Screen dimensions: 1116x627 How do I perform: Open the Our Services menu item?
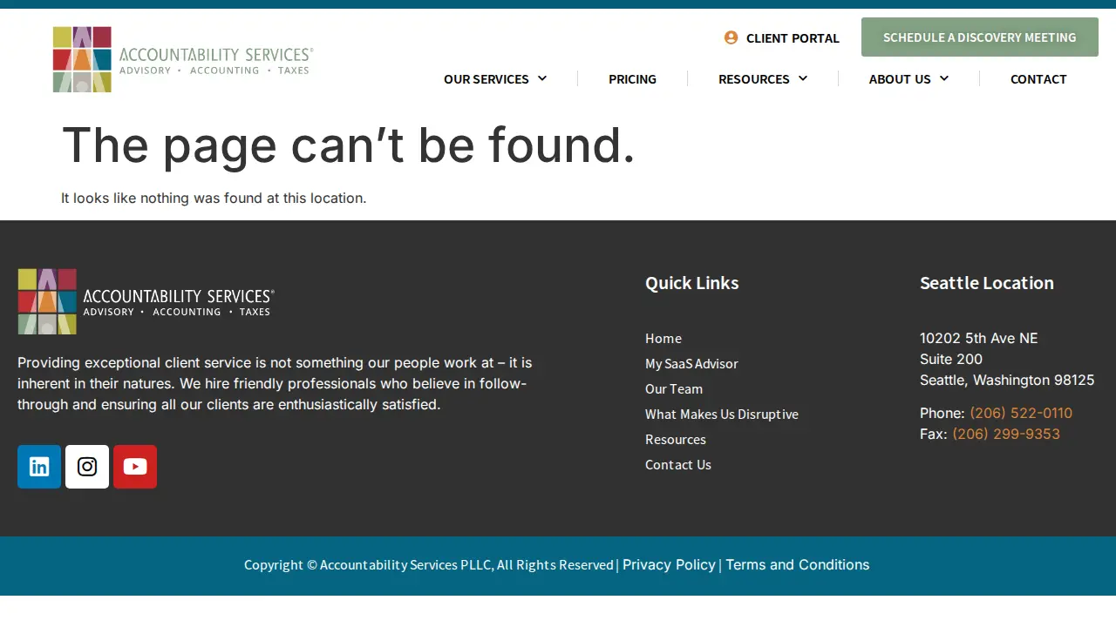[x=487, y=79]
